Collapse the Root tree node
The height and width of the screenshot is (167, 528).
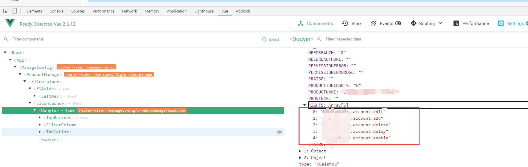(x=5, y=53)
